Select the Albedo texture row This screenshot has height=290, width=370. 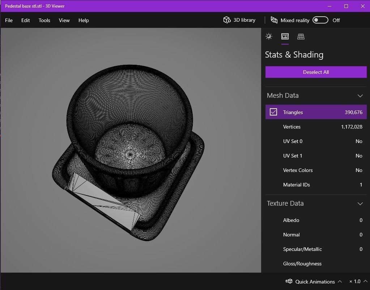click(x=316, y=220)
